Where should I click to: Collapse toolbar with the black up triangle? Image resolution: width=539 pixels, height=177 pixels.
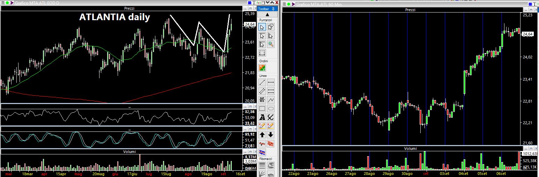(x=267, y=15)
